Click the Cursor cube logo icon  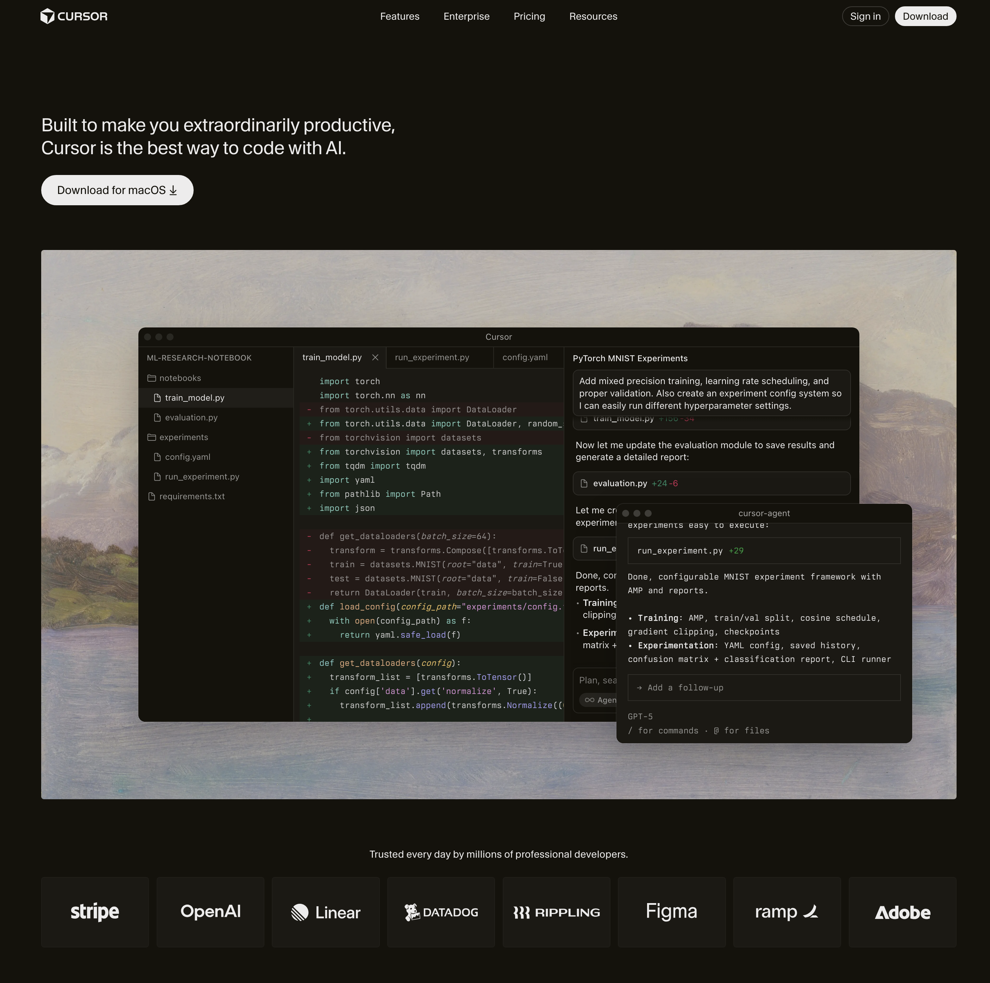(x=47, y=17)
